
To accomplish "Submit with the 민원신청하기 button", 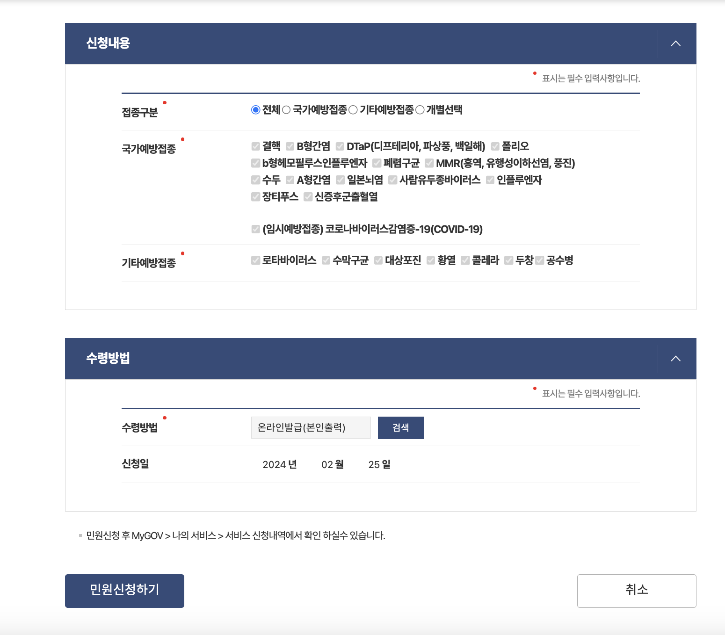I will click(x=124, y=591).
